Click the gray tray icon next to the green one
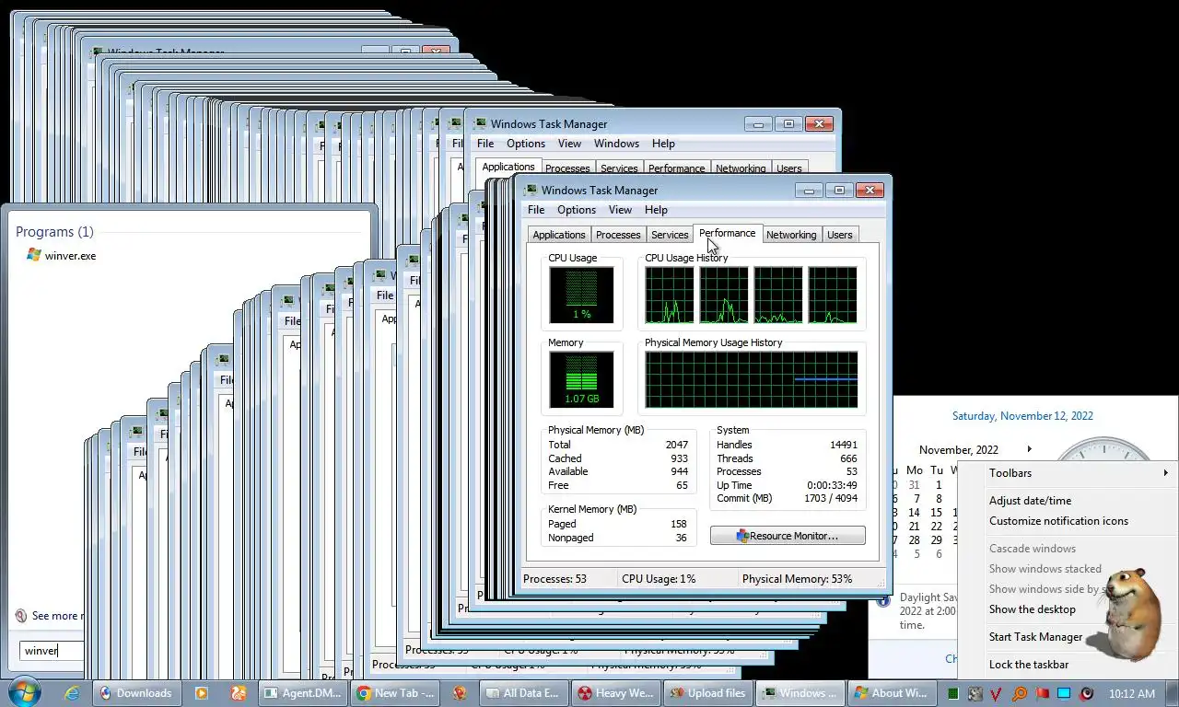 [x=975, y=693]
